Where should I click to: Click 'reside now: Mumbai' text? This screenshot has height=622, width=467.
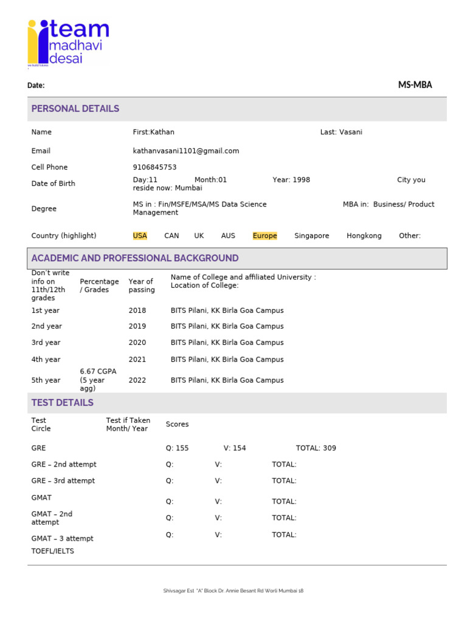(167, 188)
